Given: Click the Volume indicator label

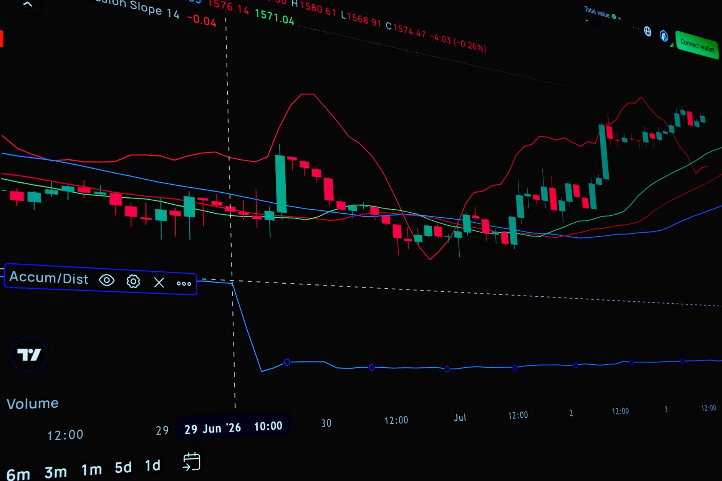Looking at the screenshot, I should click(33, 403).
